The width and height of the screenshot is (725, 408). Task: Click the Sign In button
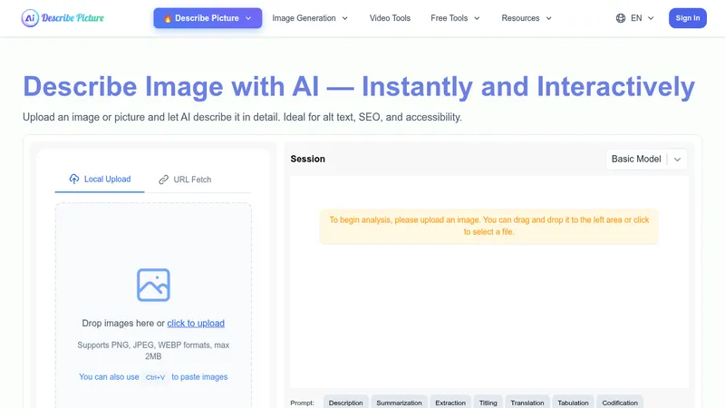coord(688,18)
